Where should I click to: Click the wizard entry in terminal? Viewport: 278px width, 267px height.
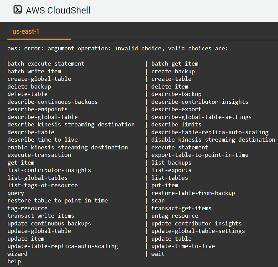[x=17, y=254]
